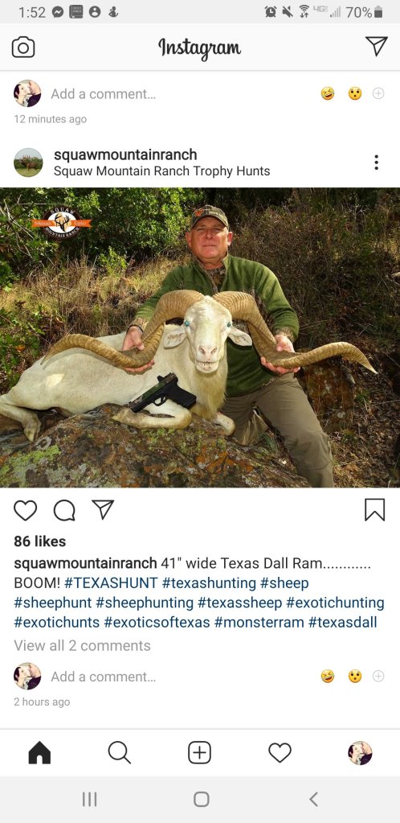Open squawmountainranch profile username in header
The width and height of the screenshot is (400, 823).
[125, 154]
